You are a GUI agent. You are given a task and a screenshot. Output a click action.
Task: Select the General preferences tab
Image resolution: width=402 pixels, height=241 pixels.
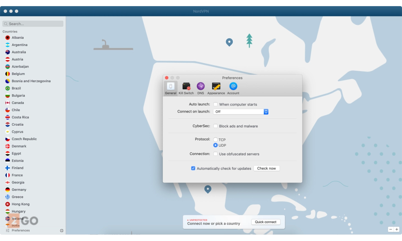coord(170,88)
